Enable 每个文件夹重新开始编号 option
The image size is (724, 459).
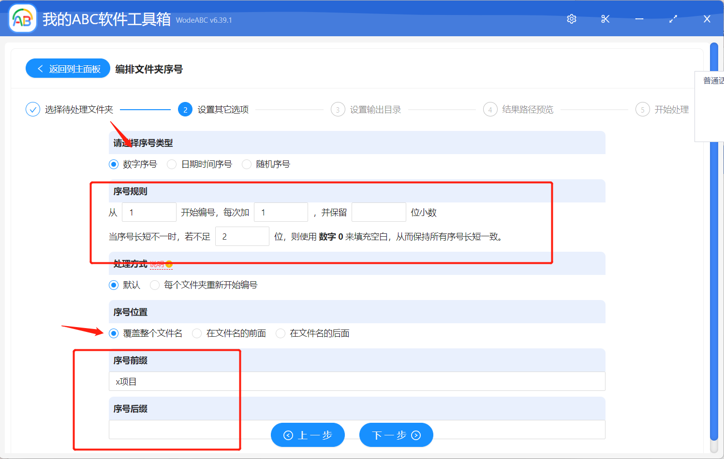(x=155, y=285)
